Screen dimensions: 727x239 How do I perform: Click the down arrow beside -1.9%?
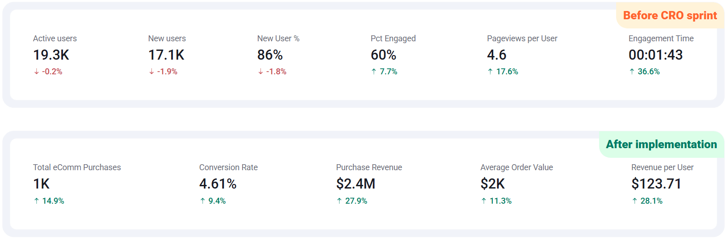point(151,72)
